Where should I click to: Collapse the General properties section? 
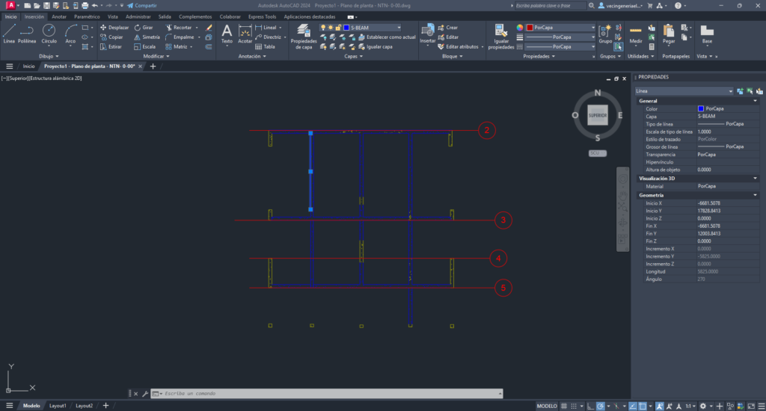click(755, 101)
